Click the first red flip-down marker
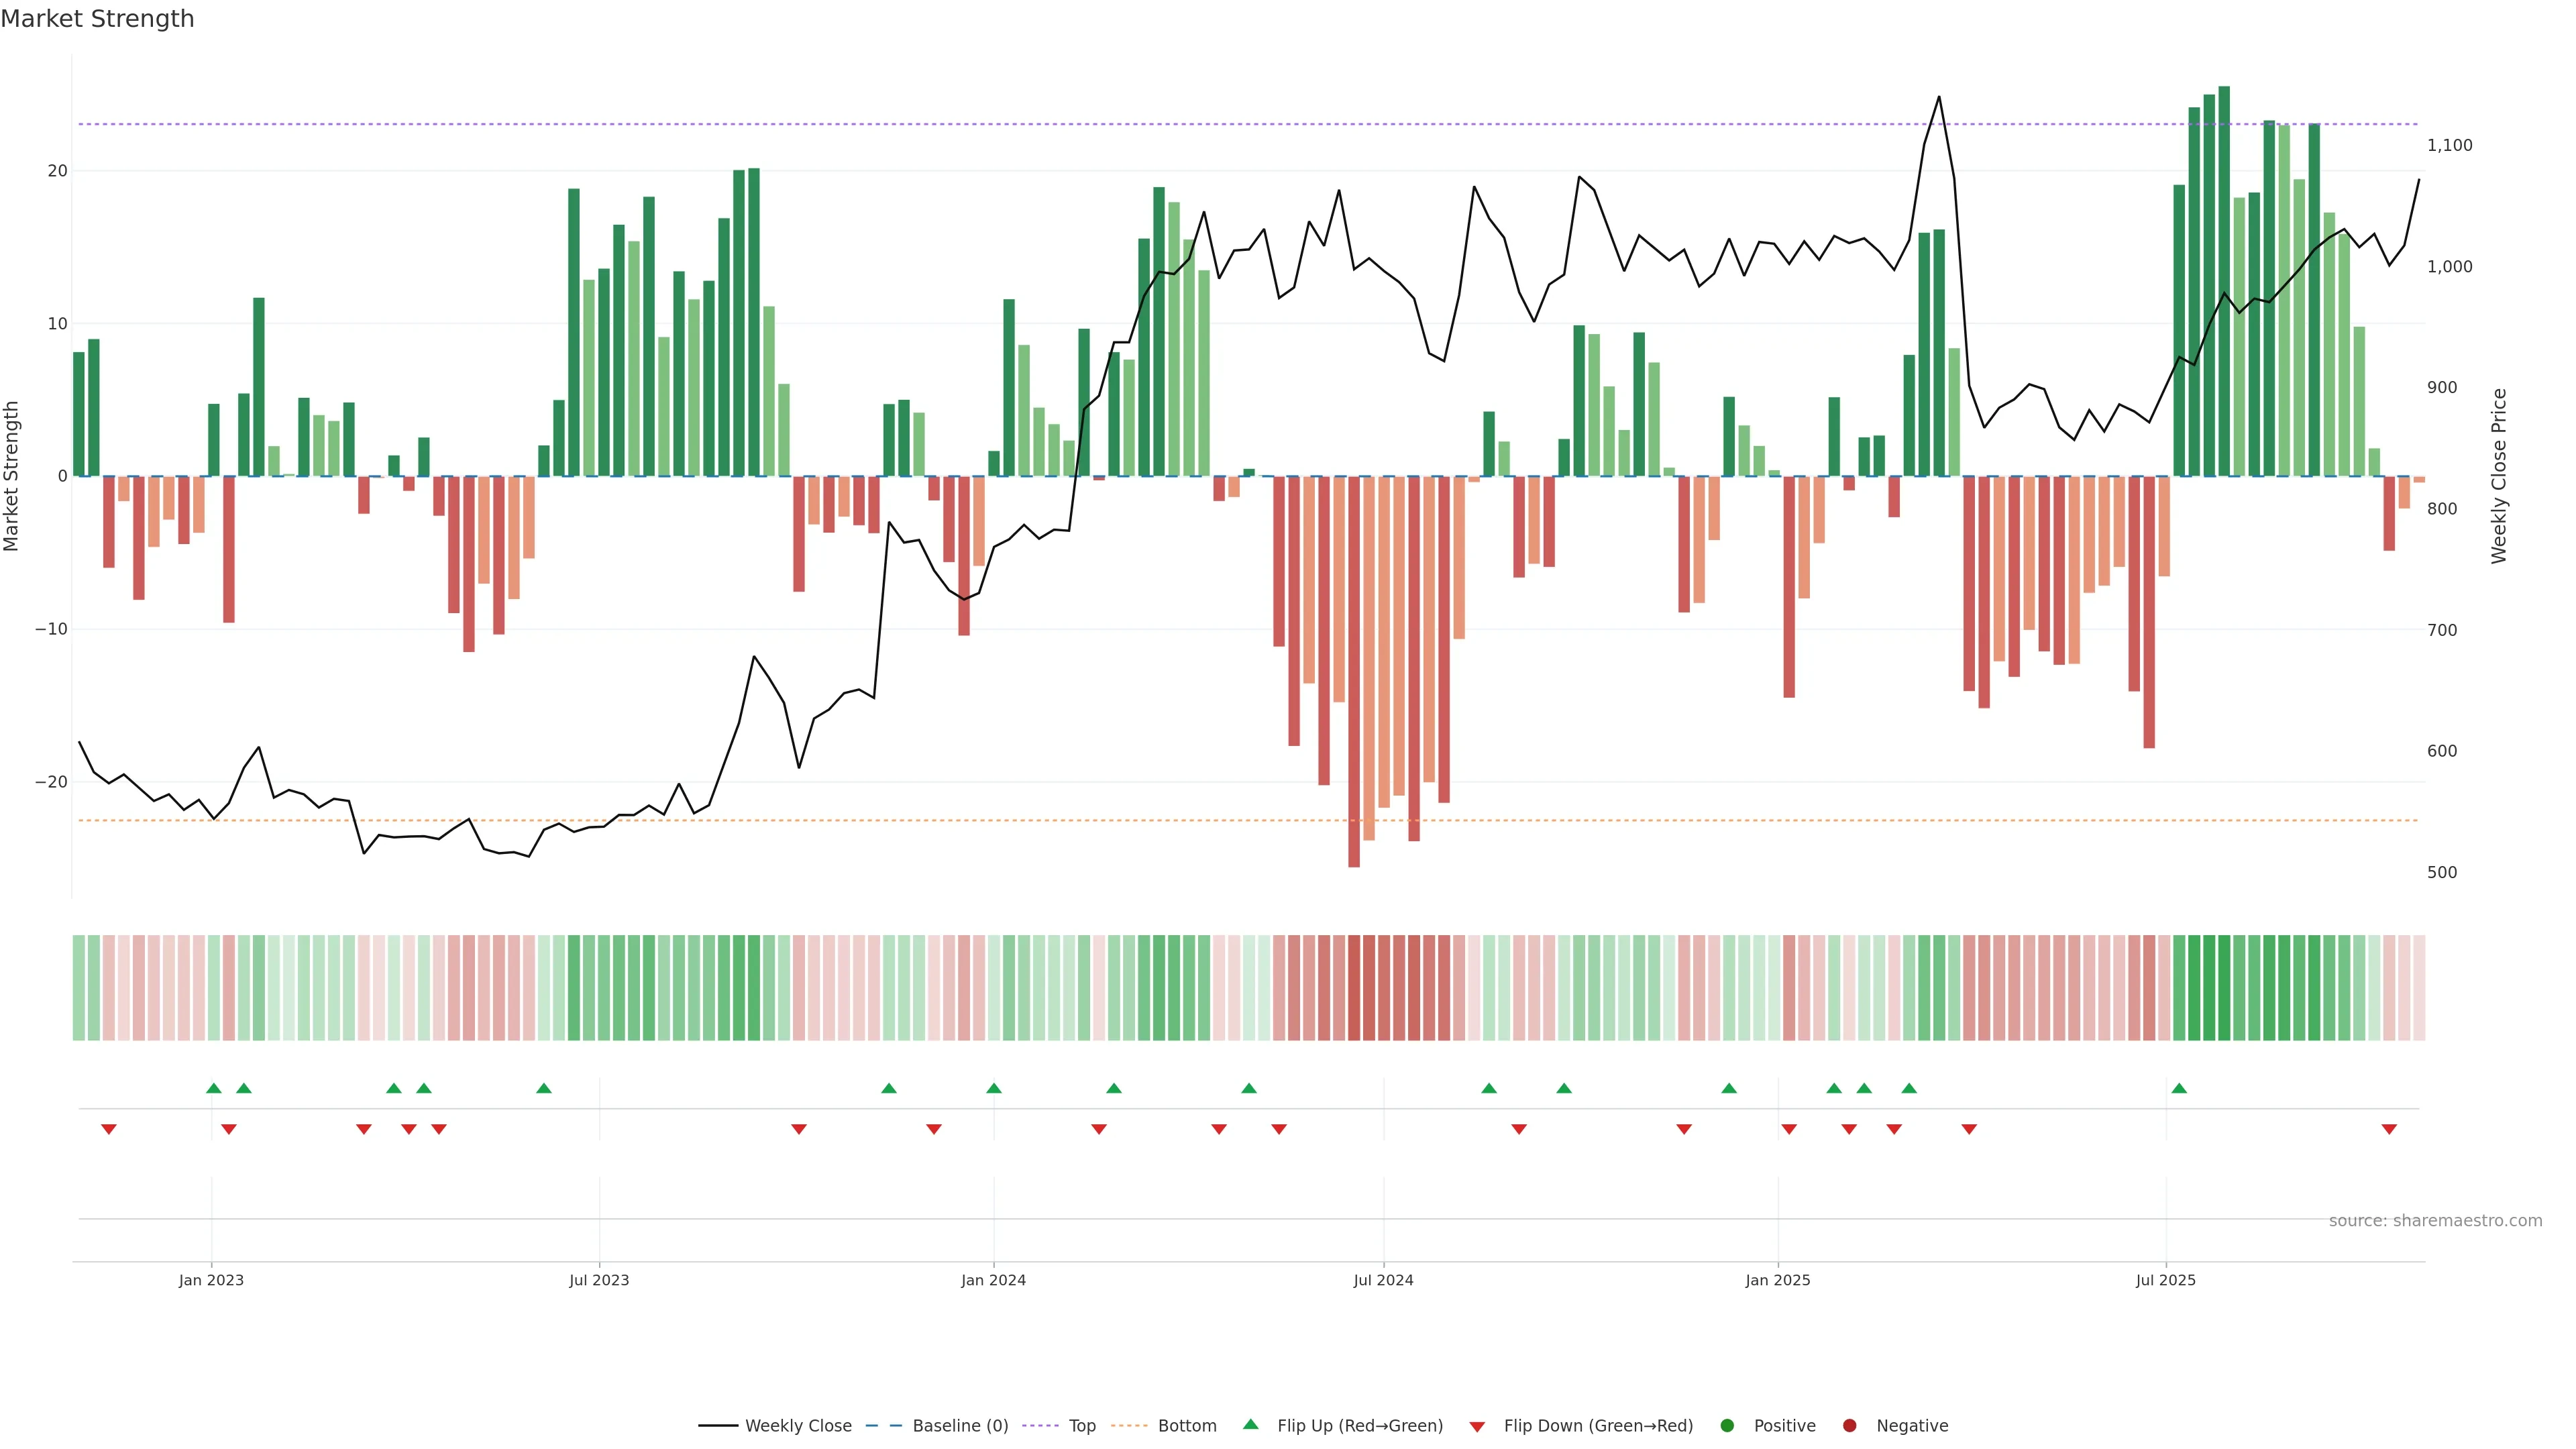Image resolution: width=2576 pixels, height=1449 pixels. 109,1129
